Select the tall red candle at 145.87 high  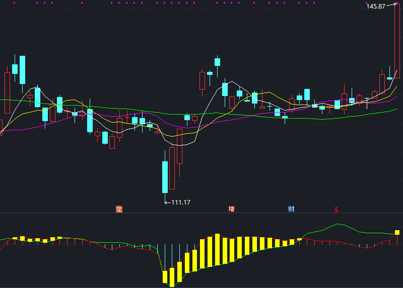[397, 41]
